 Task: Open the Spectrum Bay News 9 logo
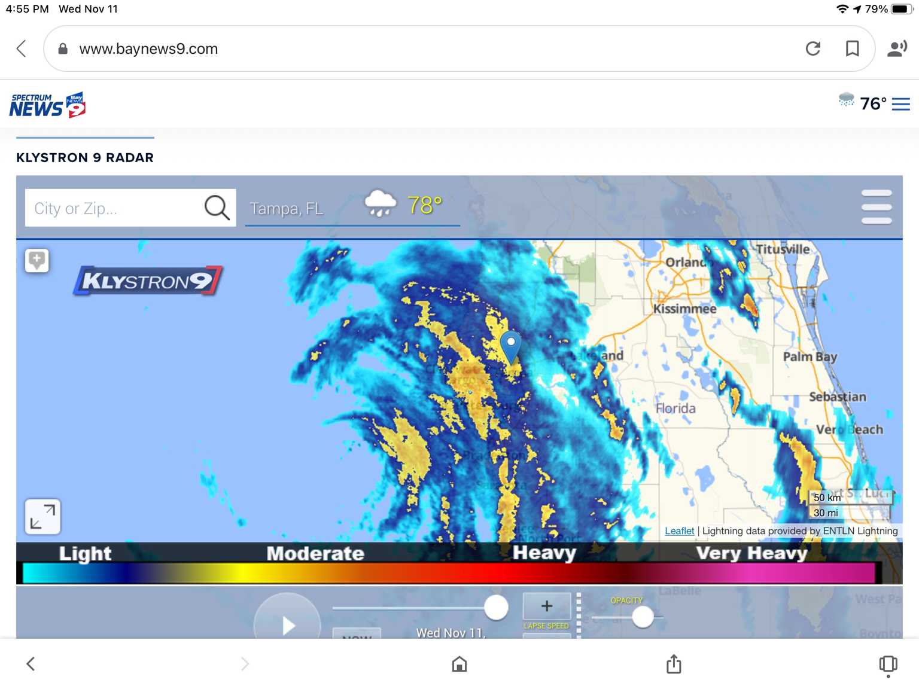pyautogui.click(x=48, y=105)
